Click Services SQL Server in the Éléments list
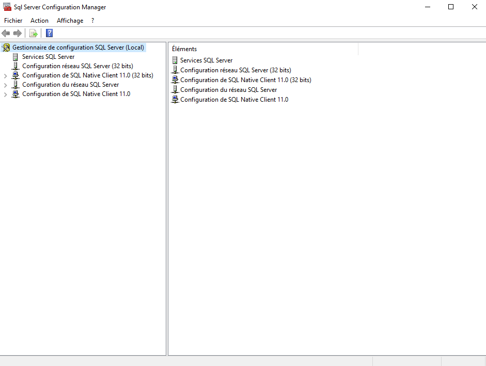The height and width of the screenshot is (366, 486). pyautogui.click(x=206, y=60)
